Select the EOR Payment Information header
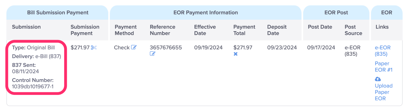The image size is (415, 111). [x=205, y=12]
